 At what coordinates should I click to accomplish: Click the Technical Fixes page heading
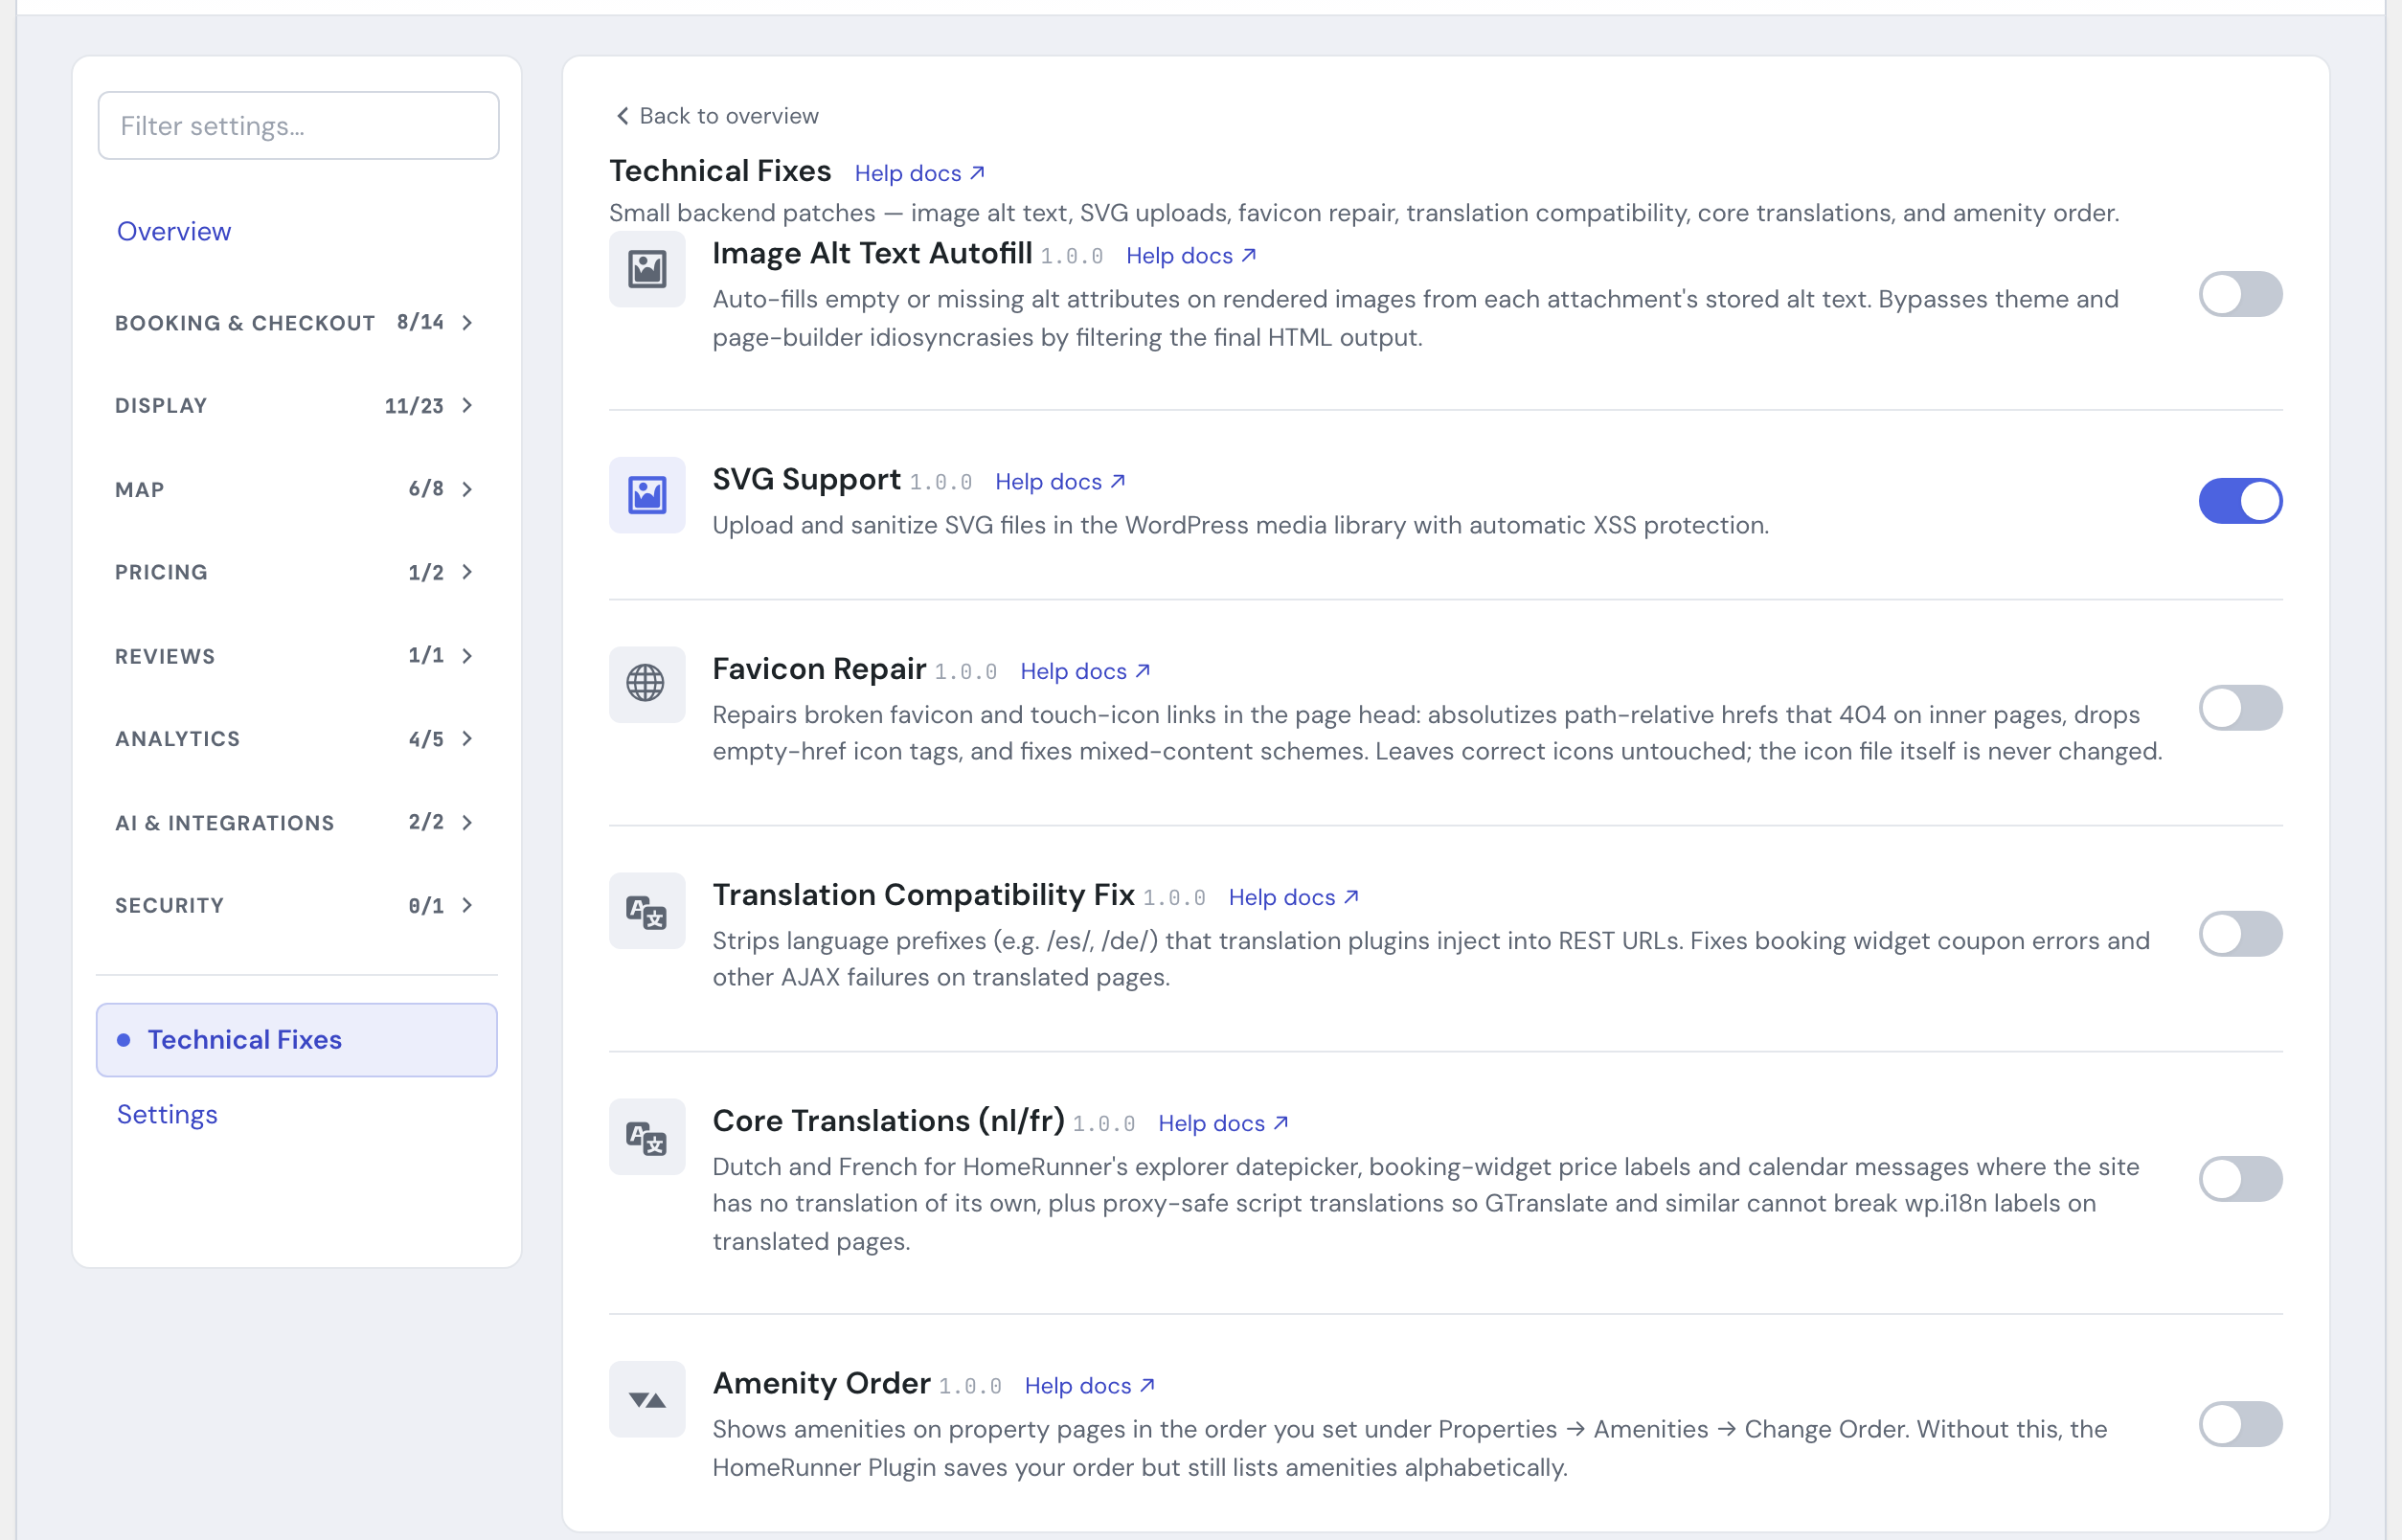(x=720, y=171)
